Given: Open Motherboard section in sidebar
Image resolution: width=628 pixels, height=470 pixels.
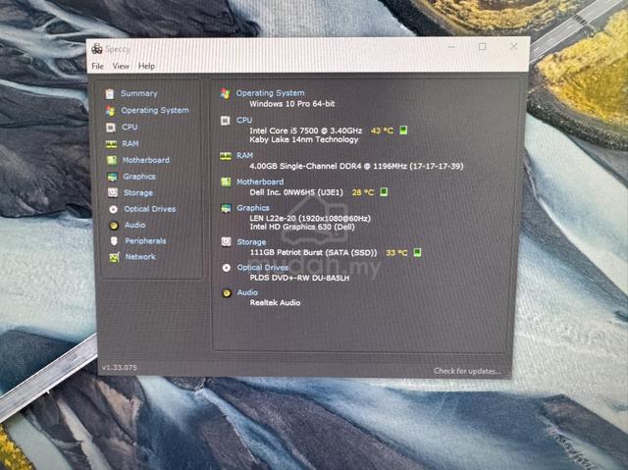Looking at the screenshot, I should 146,160.
